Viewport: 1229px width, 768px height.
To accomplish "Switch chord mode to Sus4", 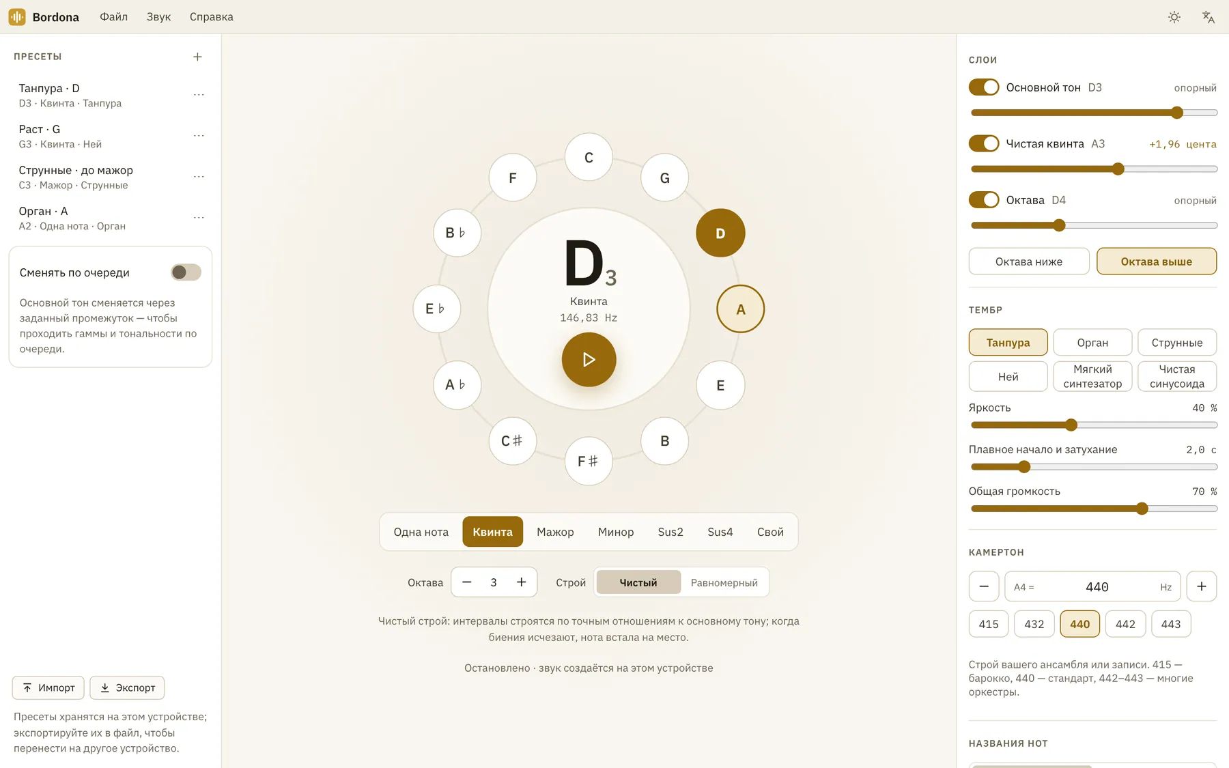I will click(x=720, y=532).
